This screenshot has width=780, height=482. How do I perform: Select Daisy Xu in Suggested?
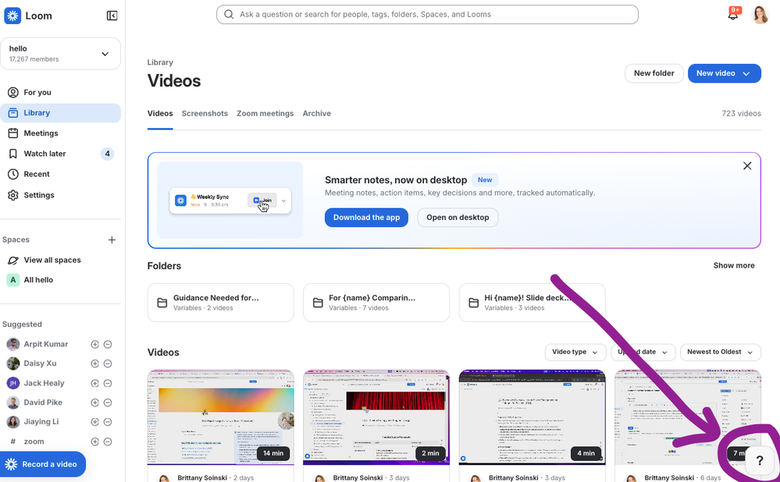[40, 363]
